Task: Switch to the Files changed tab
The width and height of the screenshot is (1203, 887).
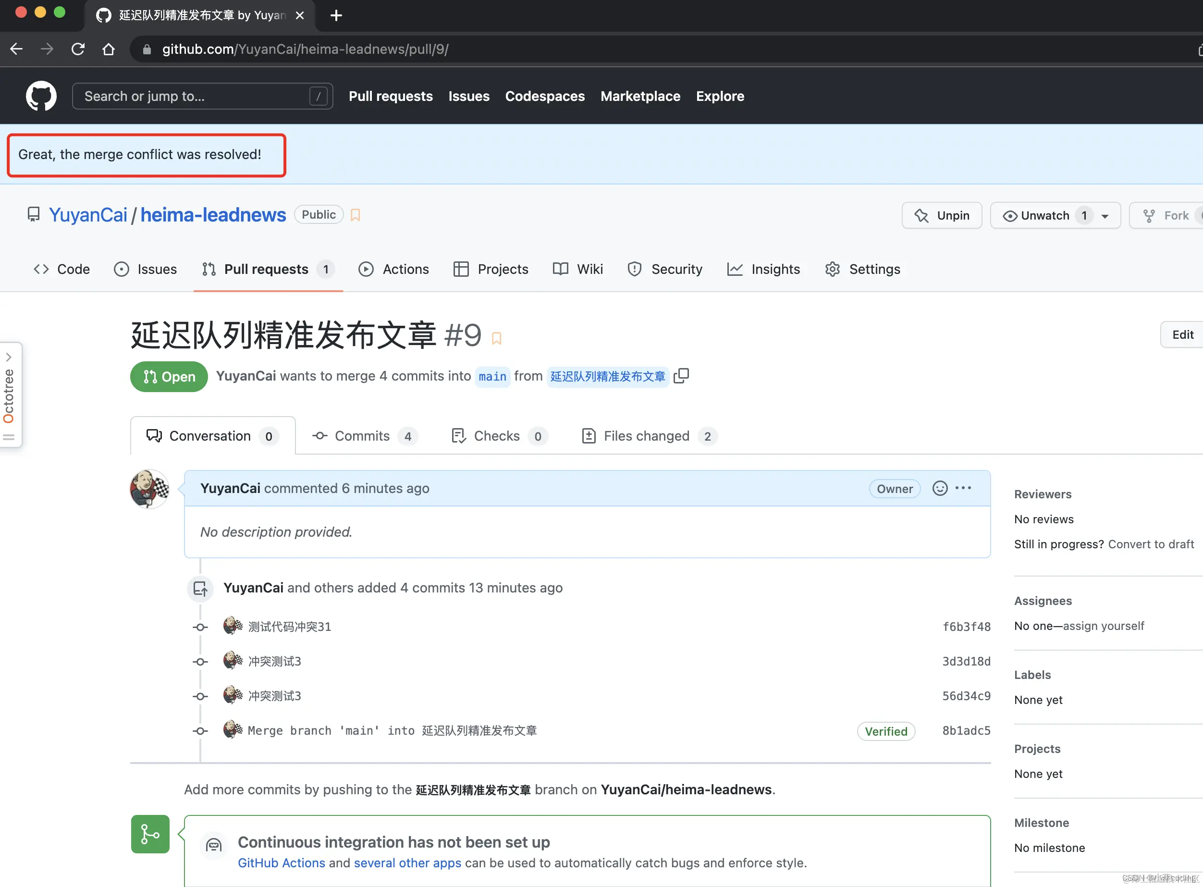Action: tap(647, 436)
